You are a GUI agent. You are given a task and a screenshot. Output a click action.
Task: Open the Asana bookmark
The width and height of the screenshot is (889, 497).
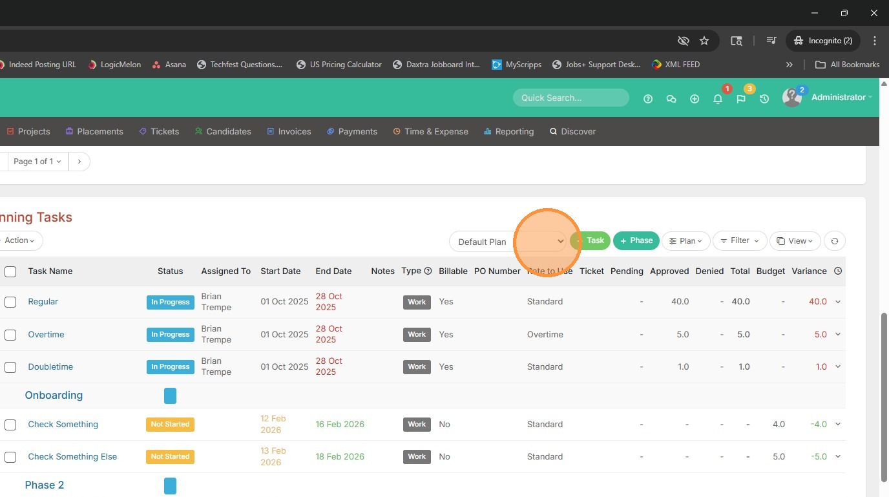pyautogui.click(x=169, y=65)
